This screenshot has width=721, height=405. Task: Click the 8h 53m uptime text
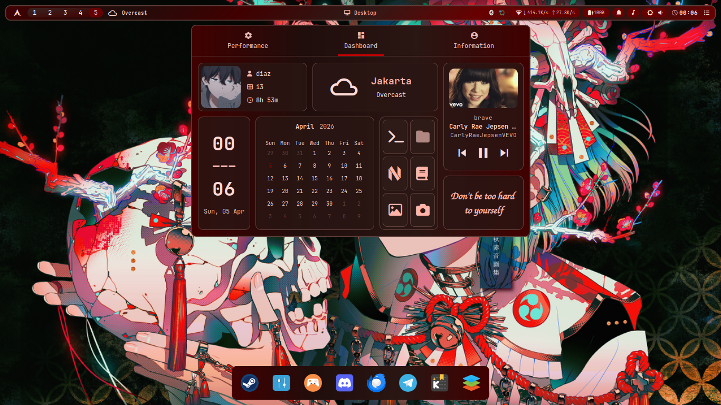coord(267,100)
